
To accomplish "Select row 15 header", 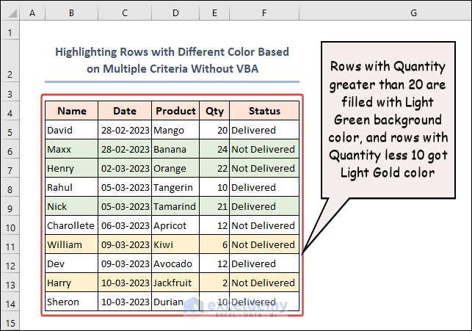I will pos(10,321).
